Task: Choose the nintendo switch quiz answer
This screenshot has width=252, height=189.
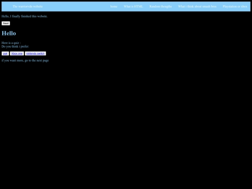Action: (35, 54)
